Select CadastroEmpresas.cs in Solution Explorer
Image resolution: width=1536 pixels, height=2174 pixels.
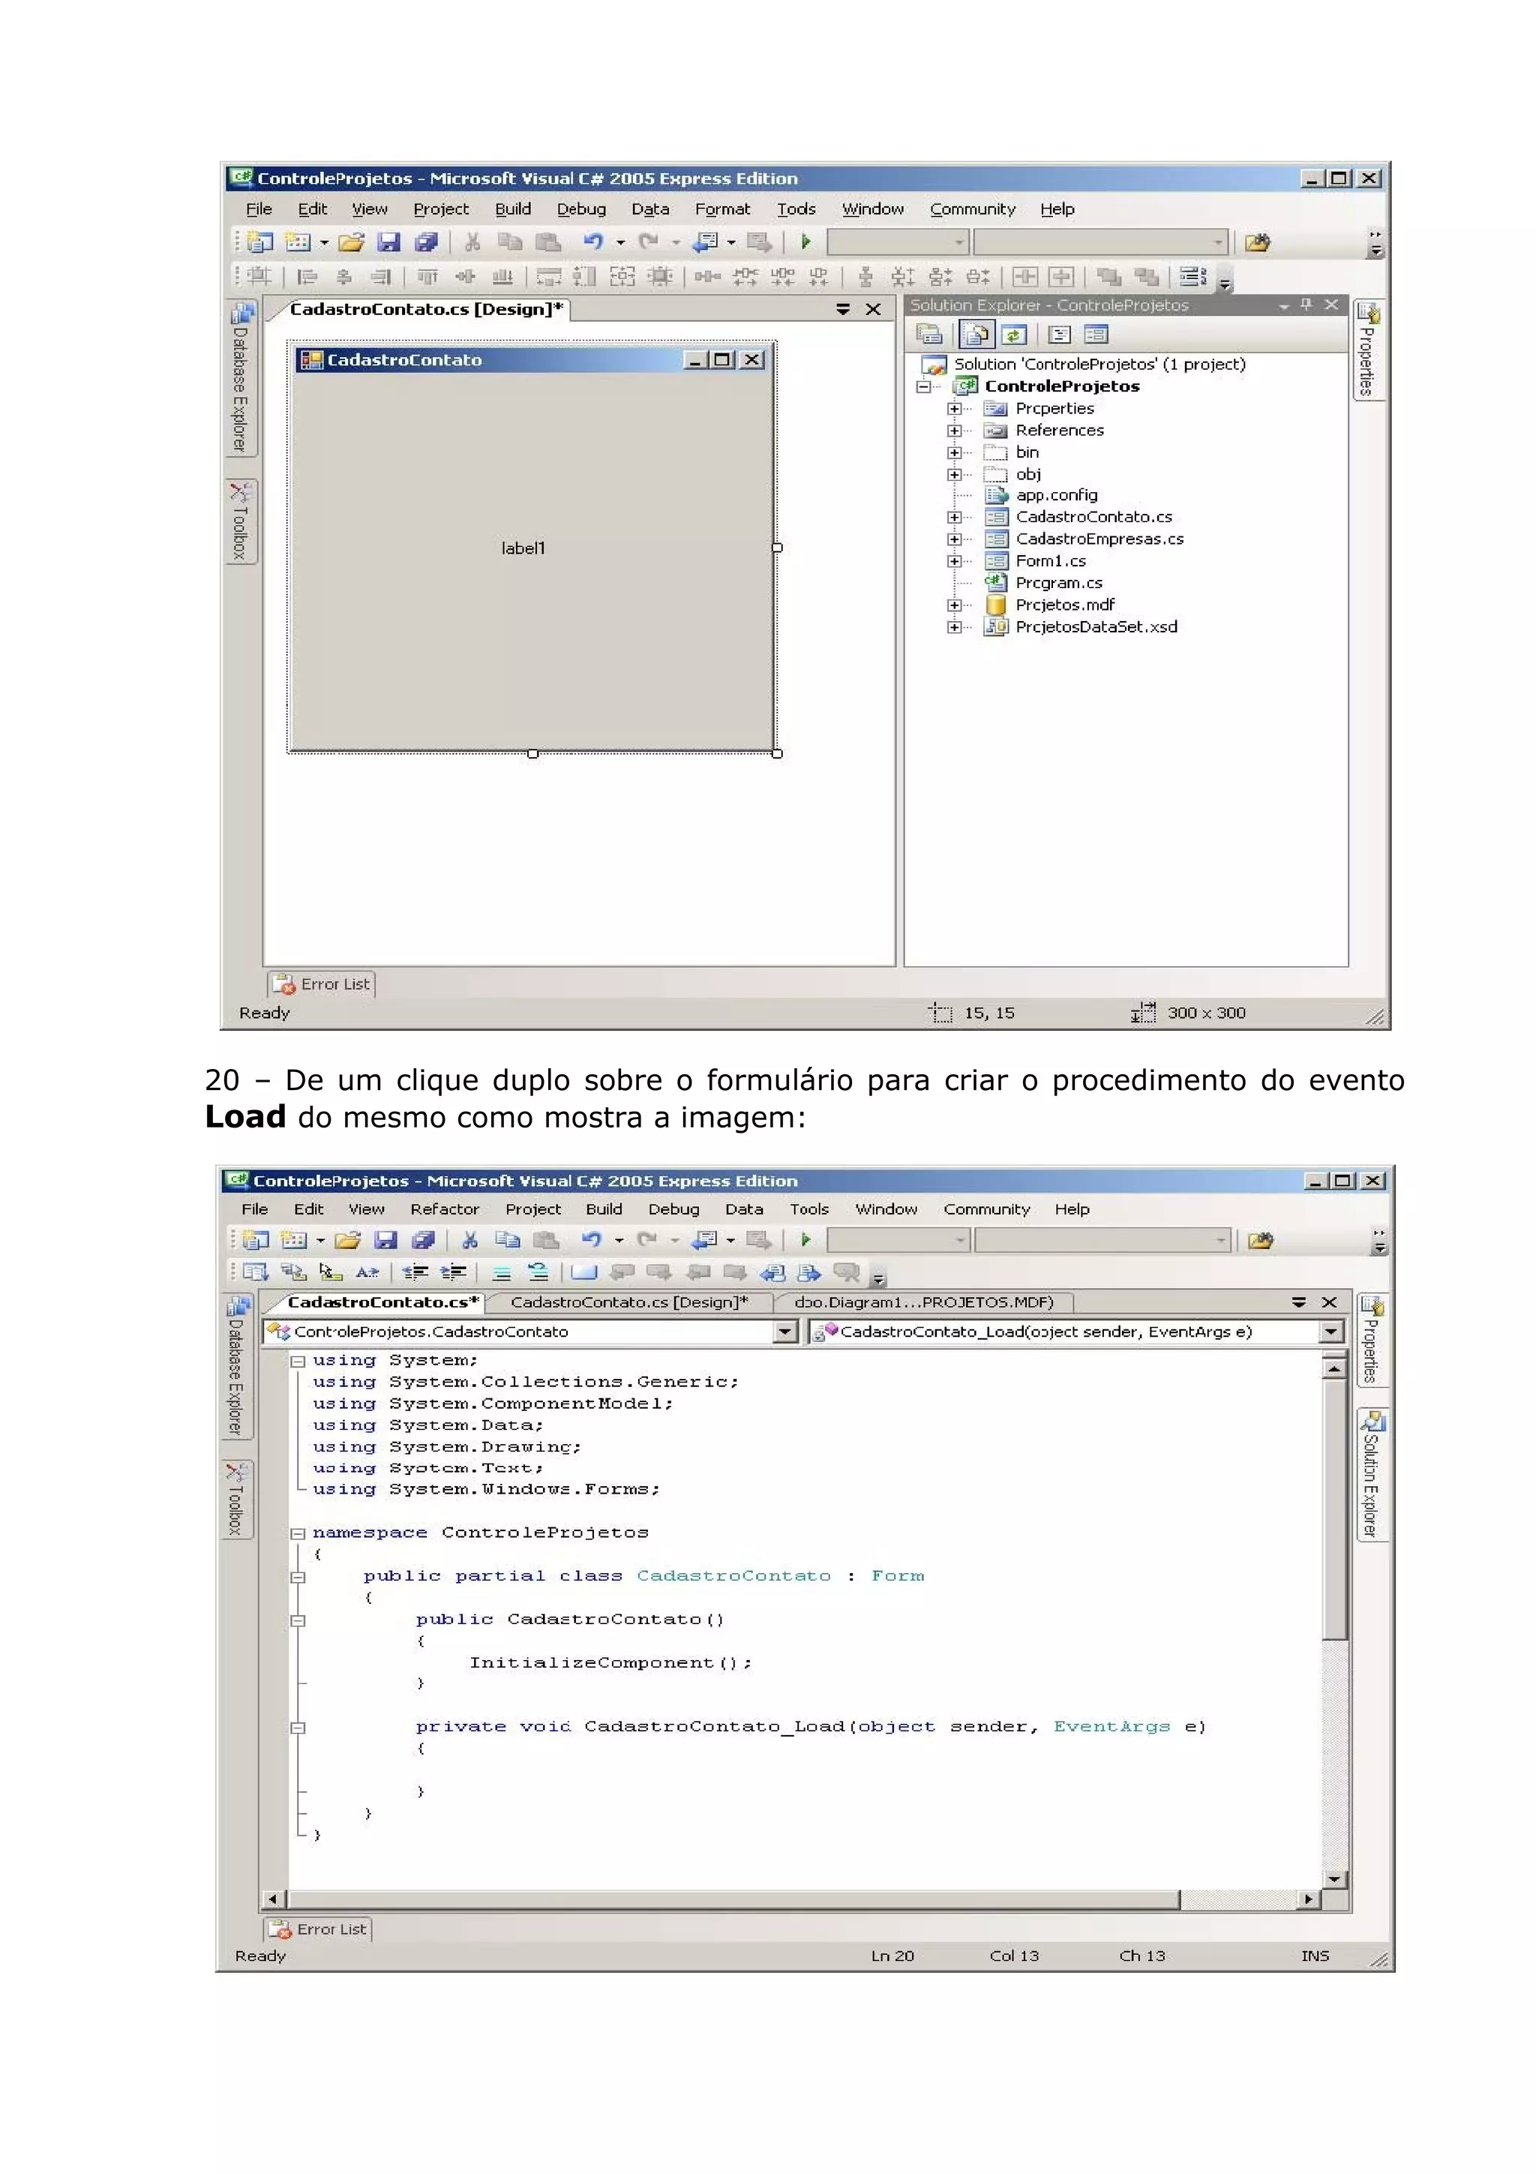pyautogui.click(x=1099, y=539)
